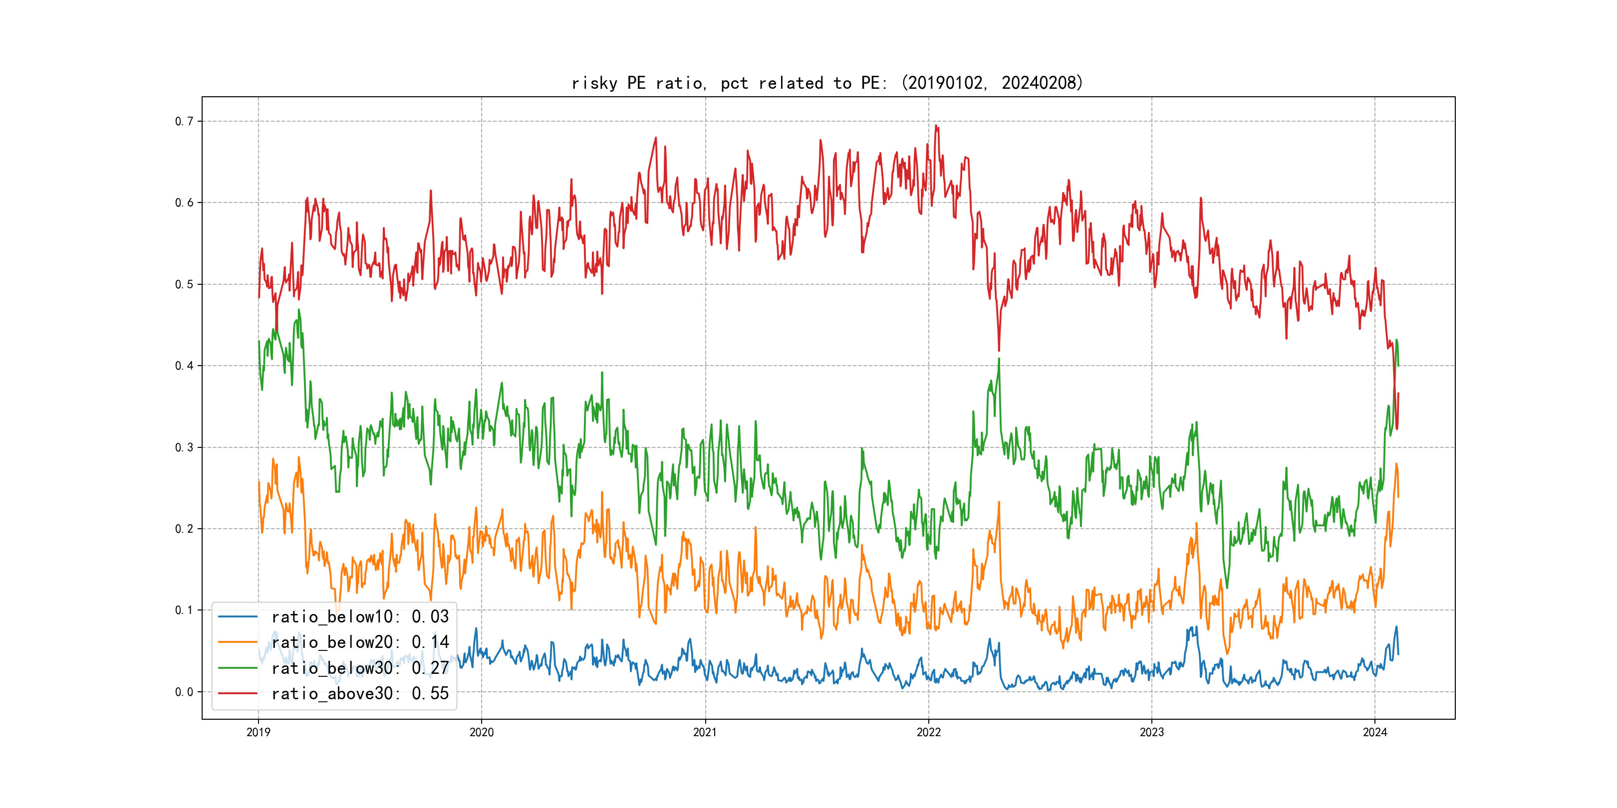Click the 2022 x-axis tick label
Screen dimensions: 1617x808
pos(928,732)
